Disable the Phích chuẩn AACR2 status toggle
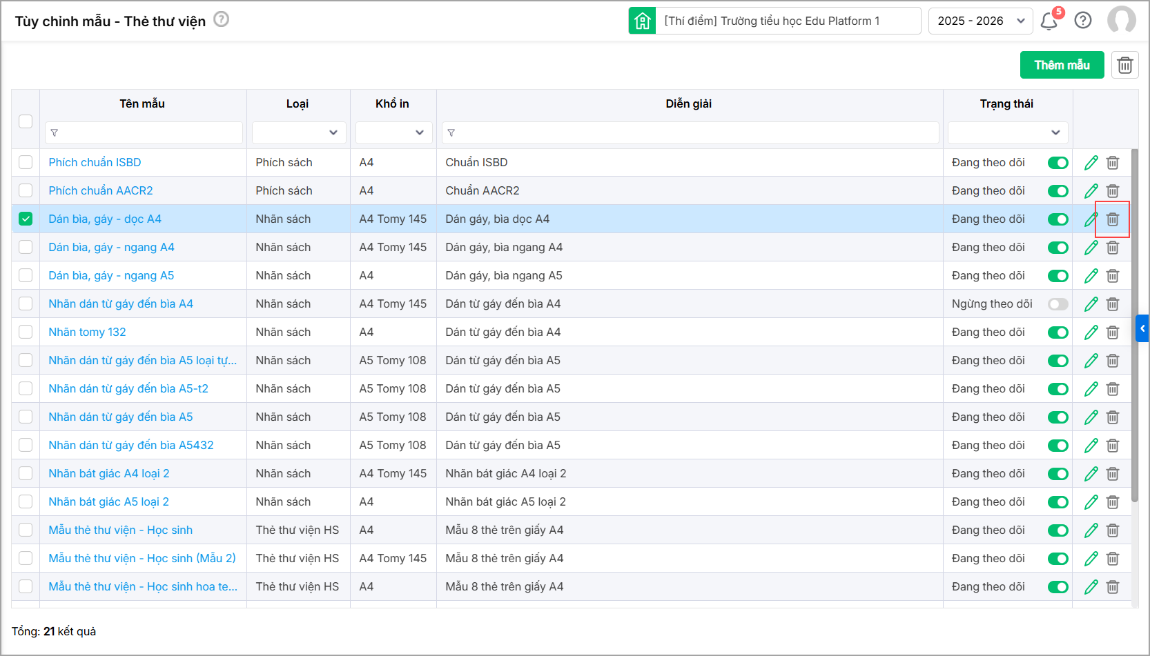The width and height of the screenshot is (1150, 656). 1058,191
